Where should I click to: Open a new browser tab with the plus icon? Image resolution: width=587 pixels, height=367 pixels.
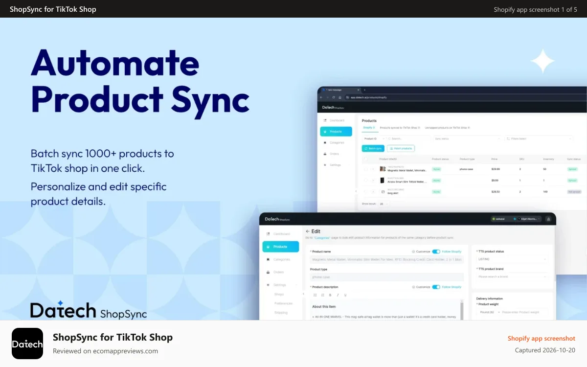pos(364,90)
